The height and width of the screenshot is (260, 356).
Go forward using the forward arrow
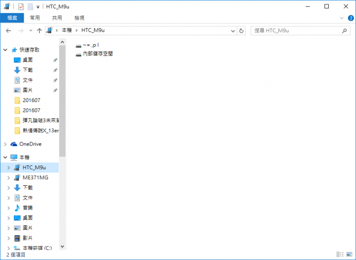21,31
